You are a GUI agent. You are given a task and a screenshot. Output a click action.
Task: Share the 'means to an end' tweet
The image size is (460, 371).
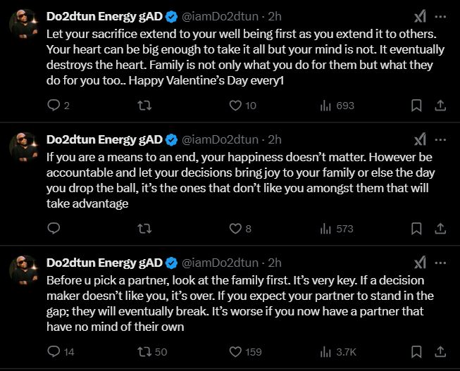tap(440, 228)
